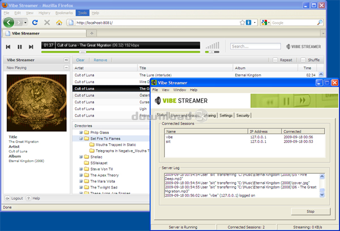Viewport: 340px width, 231px height.
Task: Open the Users and Groups tab
Action: (x=185, y=115)
